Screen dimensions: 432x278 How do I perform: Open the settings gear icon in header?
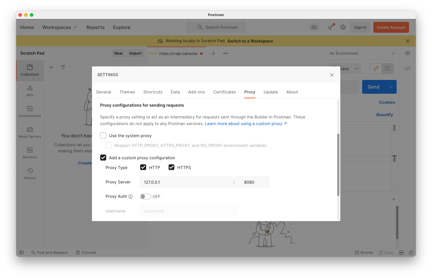[x=343, y=27]
